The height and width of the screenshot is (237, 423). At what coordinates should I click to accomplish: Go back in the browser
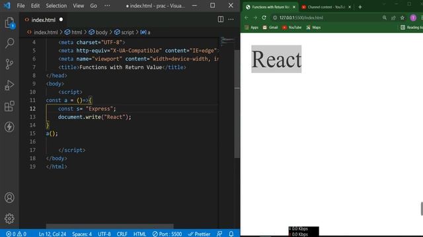[246, 18]
